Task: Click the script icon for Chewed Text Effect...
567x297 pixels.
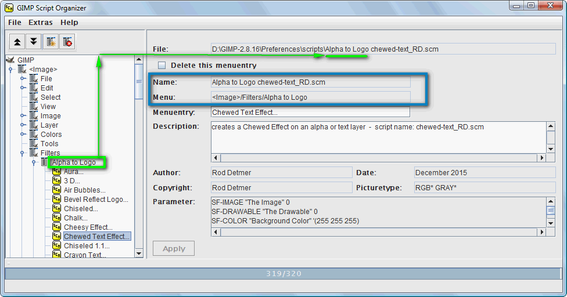Action: coord(56,236)
